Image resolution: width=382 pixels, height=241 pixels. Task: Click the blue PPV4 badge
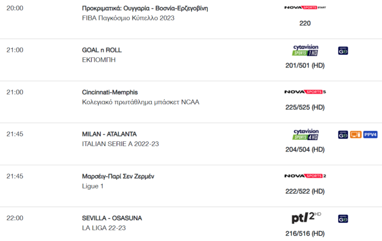pos(370,135)
